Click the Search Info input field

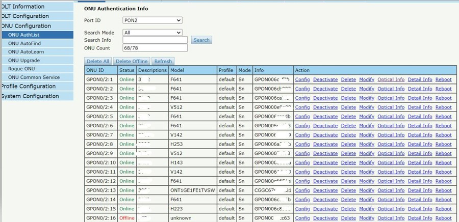coord(155,40)
